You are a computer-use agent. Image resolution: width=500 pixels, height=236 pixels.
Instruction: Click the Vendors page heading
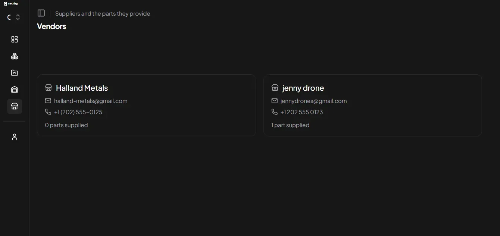[51, 26]
